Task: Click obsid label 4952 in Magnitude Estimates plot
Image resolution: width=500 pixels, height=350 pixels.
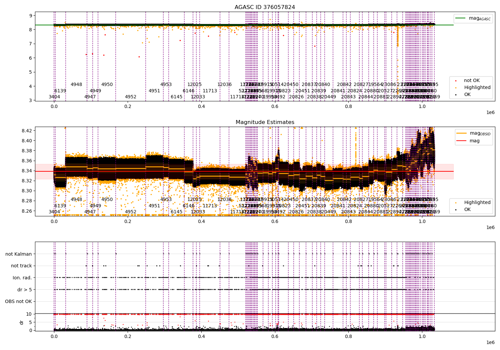Action: point(131,212)
